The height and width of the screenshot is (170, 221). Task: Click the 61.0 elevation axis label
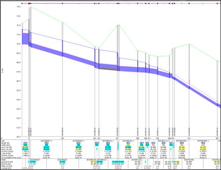[x=19, y=127]
